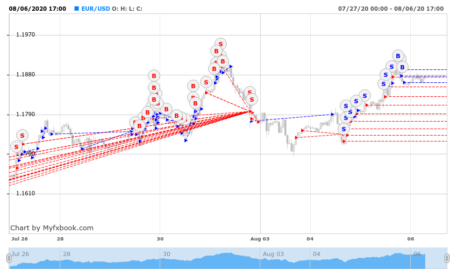Click the blue area chart in the navigator

pyautogui.click(x=217, y=261)
